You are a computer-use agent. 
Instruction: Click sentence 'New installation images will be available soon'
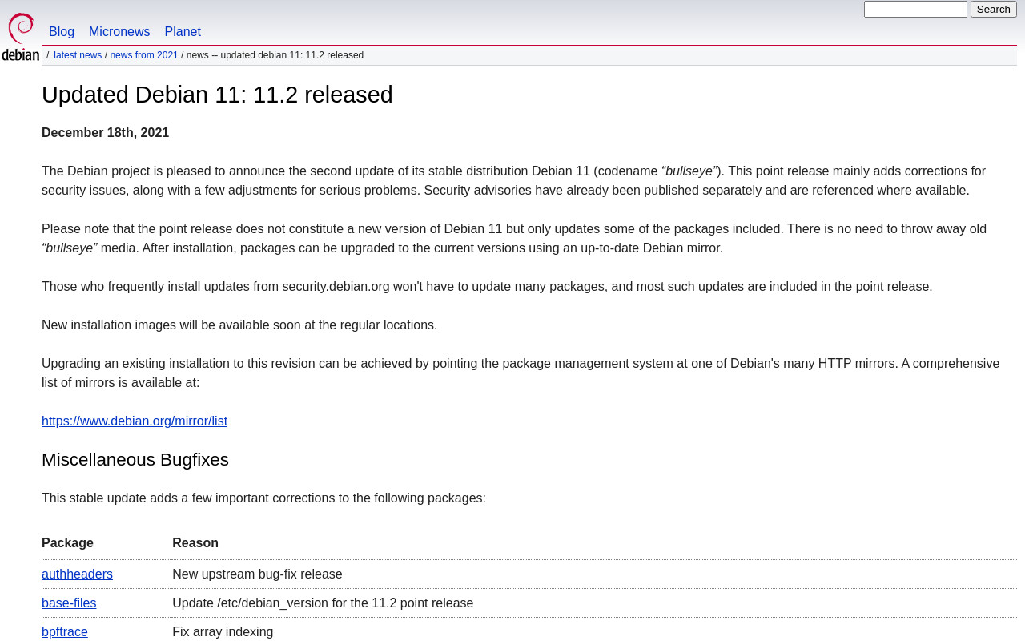pyautogui.click(x=239, y=325)
